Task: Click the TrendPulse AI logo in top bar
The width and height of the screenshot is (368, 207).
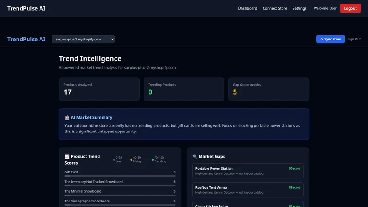Action: [26, 8]
